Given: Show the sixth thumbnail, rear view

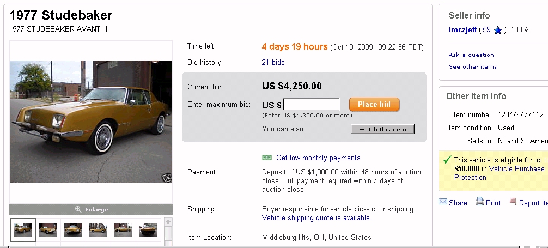Looking at the screenshot, I should pyautogui.click(x=148, y=229).
